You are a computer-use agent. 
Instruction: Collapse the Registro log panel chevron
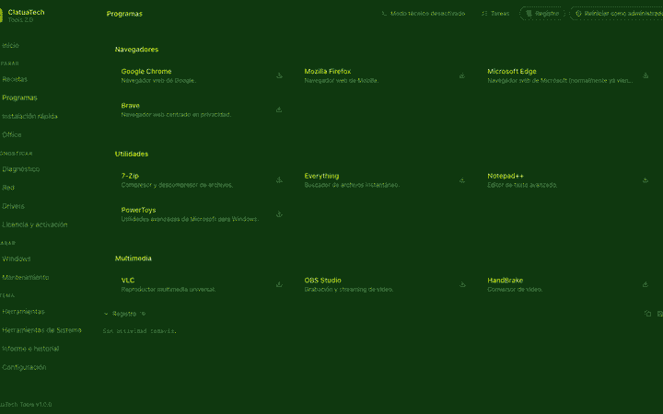(x=106, y=314)
